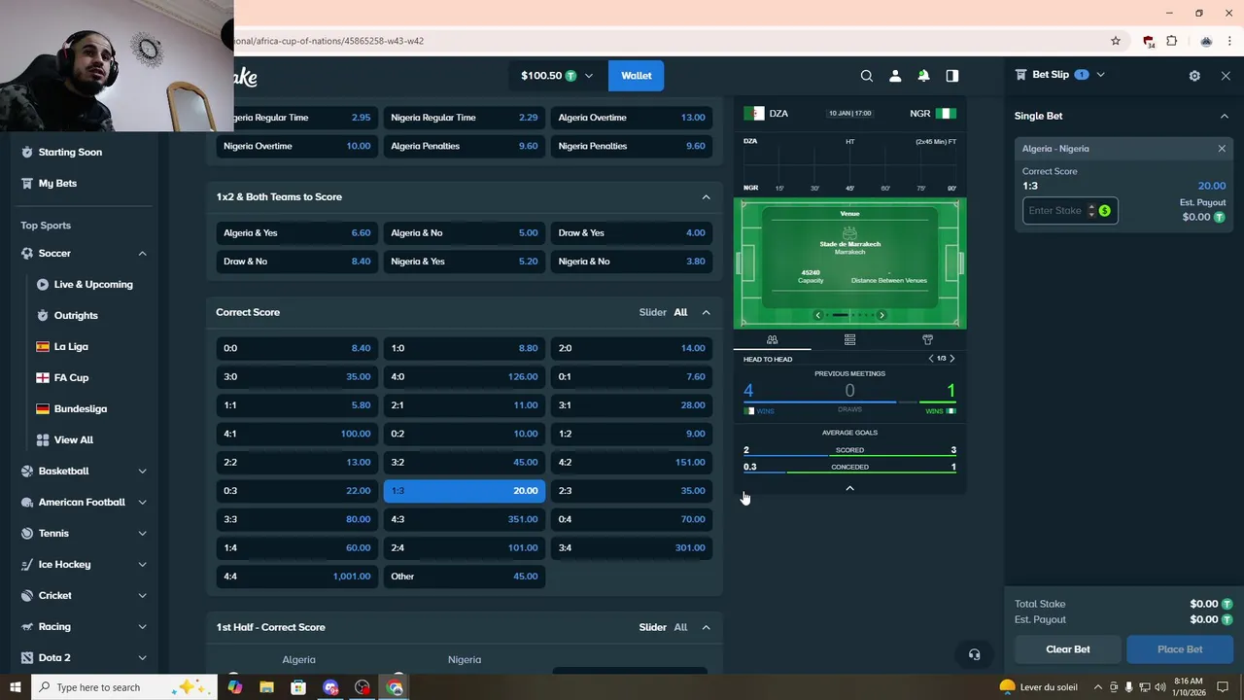This screenshot has width=1244, height=700.
Task: Open Chrome extensions puzzle icon
Action: coord(1172,41)
